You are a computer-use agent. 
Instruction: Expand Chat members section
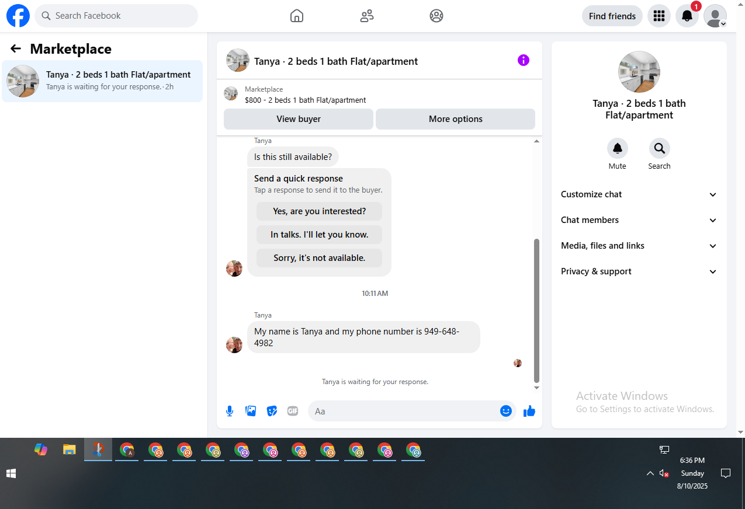tap(639, 220)
